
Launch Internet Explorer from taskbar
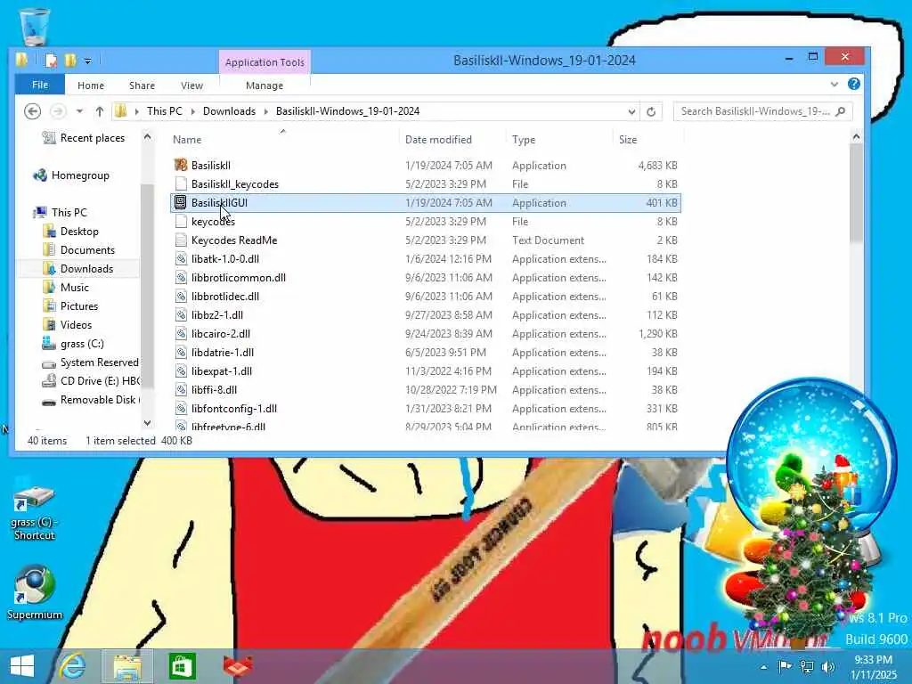(x=73, y=666)
